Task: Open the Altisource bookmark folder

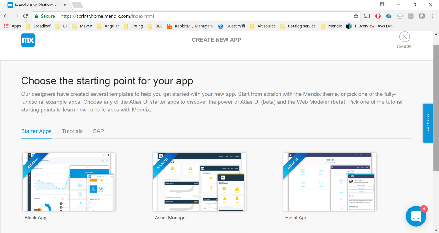Action: (263, 26)
